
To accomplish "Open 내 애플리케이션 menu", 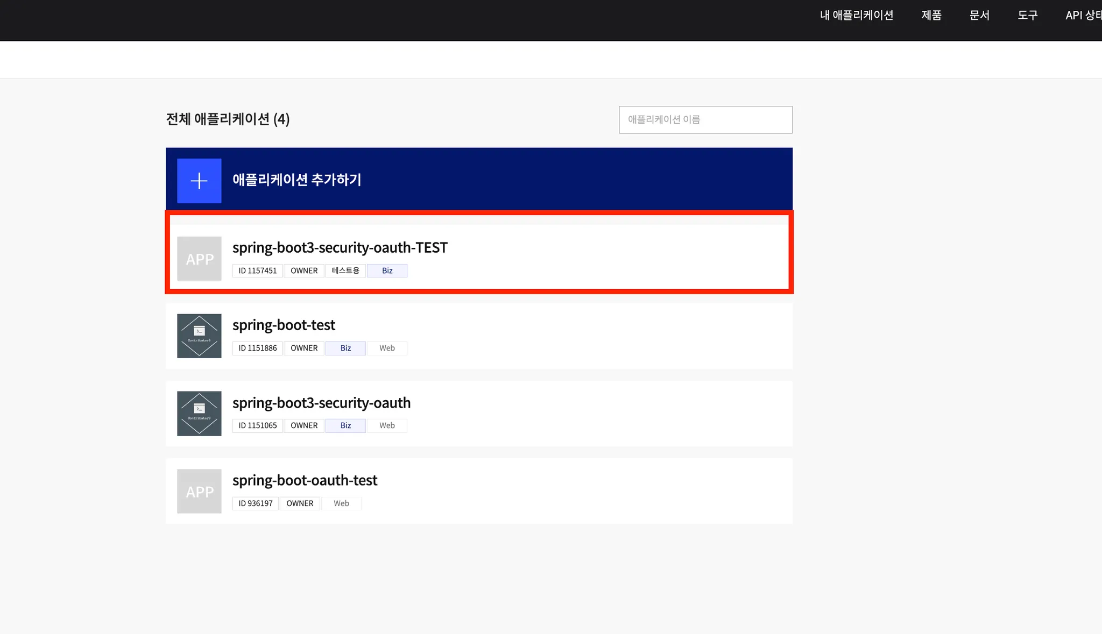I will pyautogui.click(x=856, y=15).
